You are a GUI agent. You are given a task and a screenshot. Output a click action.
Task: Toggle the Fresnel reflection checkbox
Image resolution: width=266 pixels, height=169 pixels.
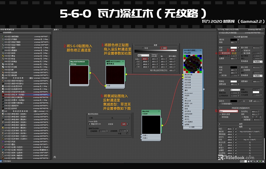[x=220, y=53]
